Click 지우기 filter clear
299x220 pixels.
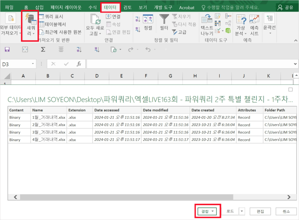[181, 16]
